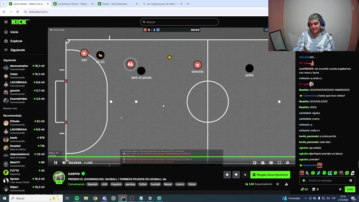This screenshot has height=202, width=359.
Task: Open the emoji picker in chat input
Action: click(351, 180)
